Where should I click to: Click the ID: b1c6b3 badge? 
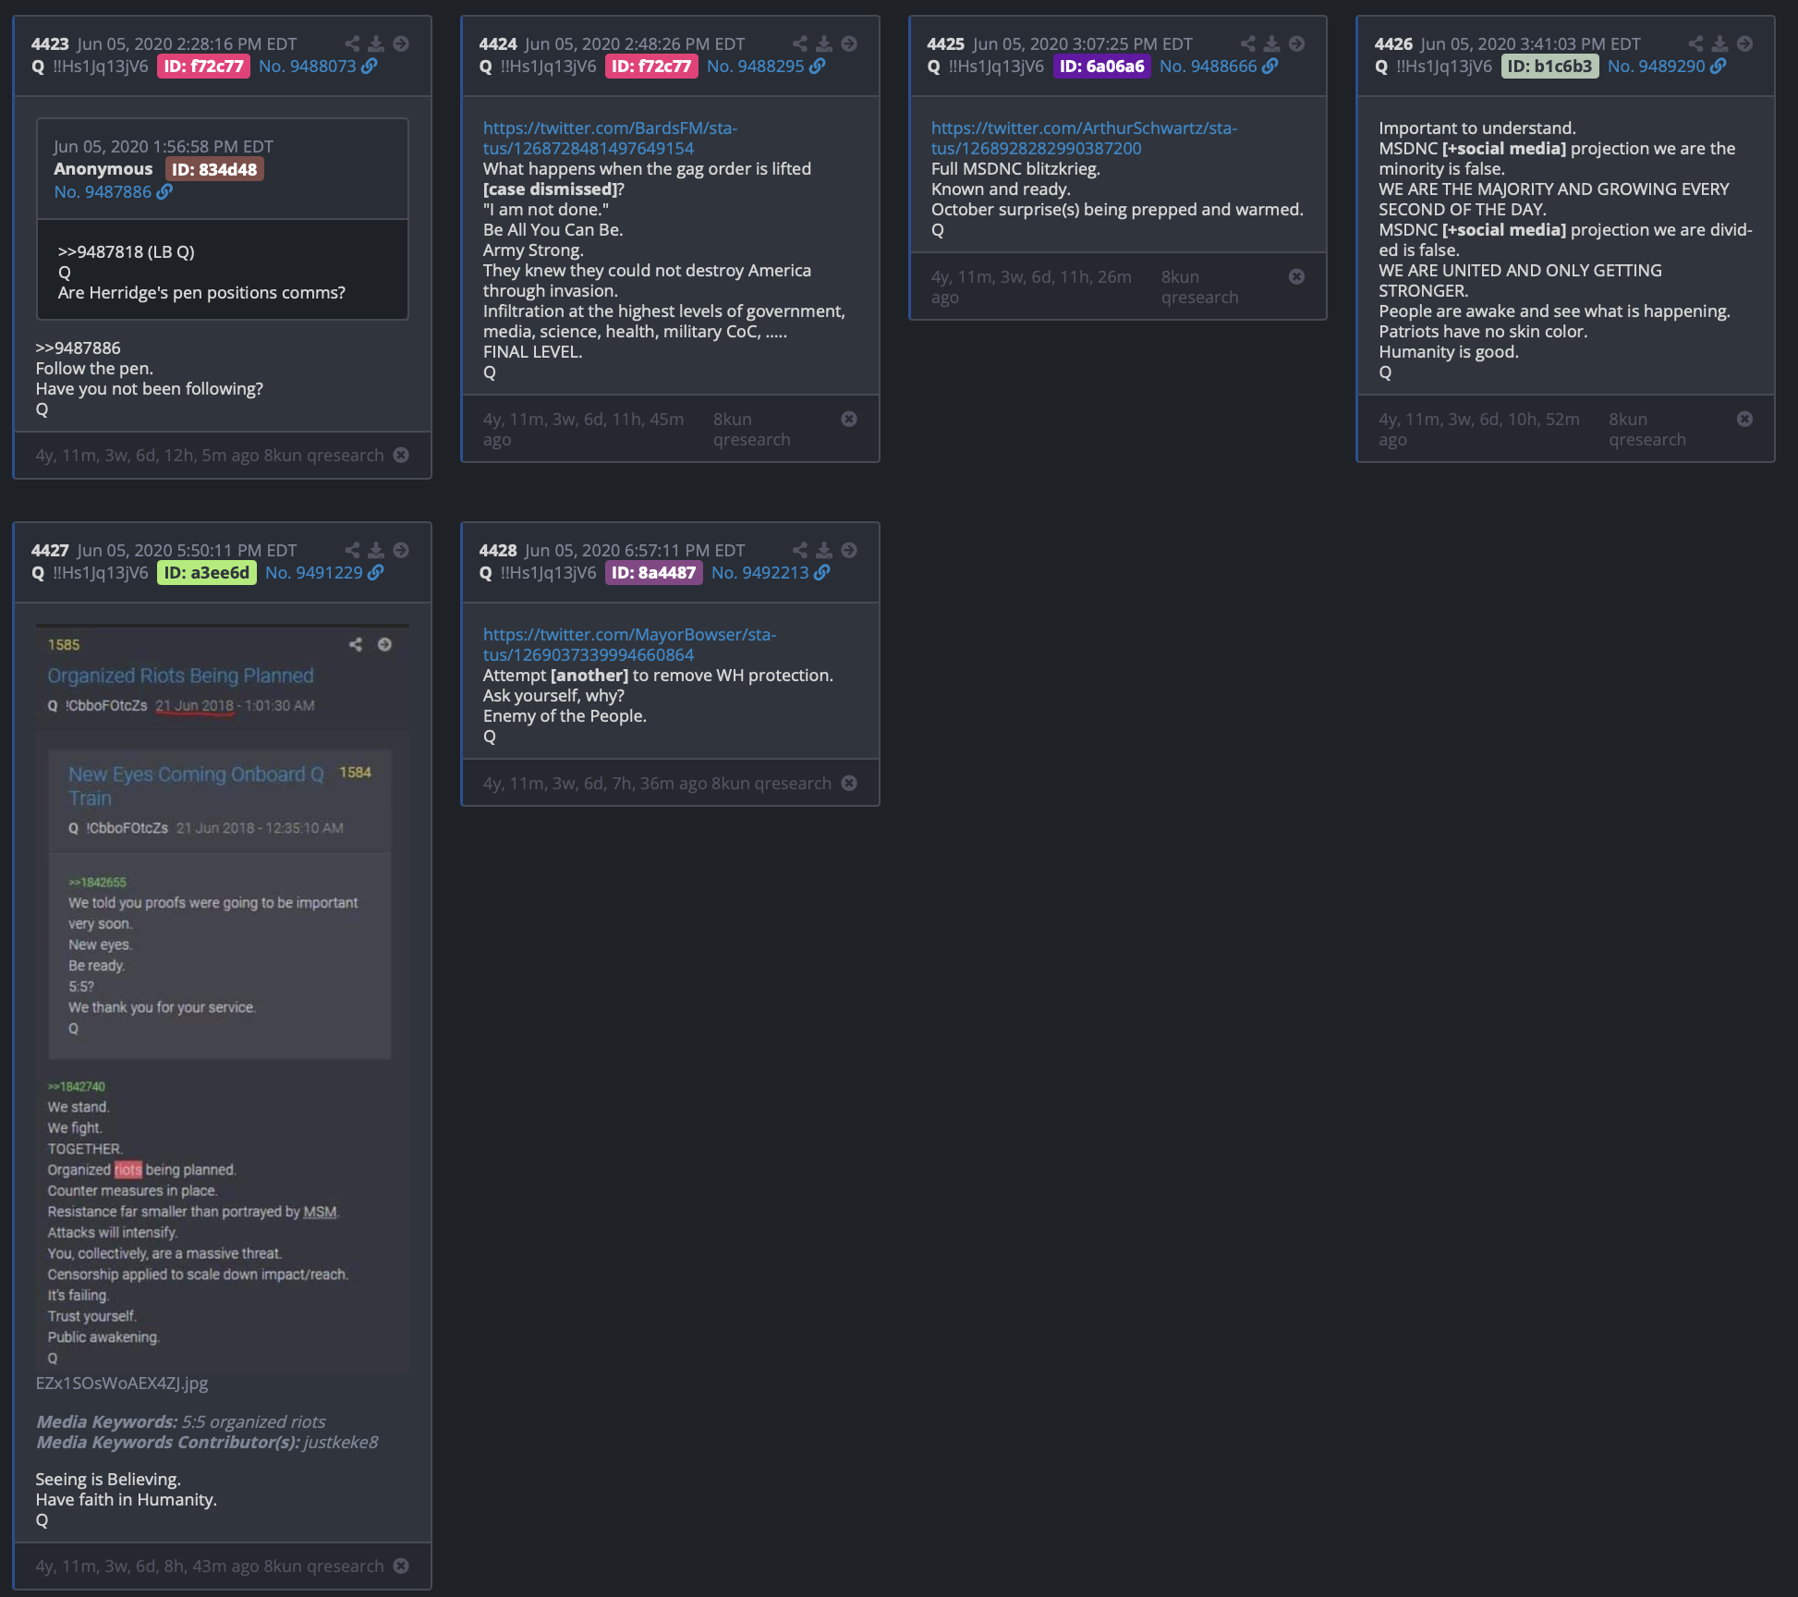1549,66
